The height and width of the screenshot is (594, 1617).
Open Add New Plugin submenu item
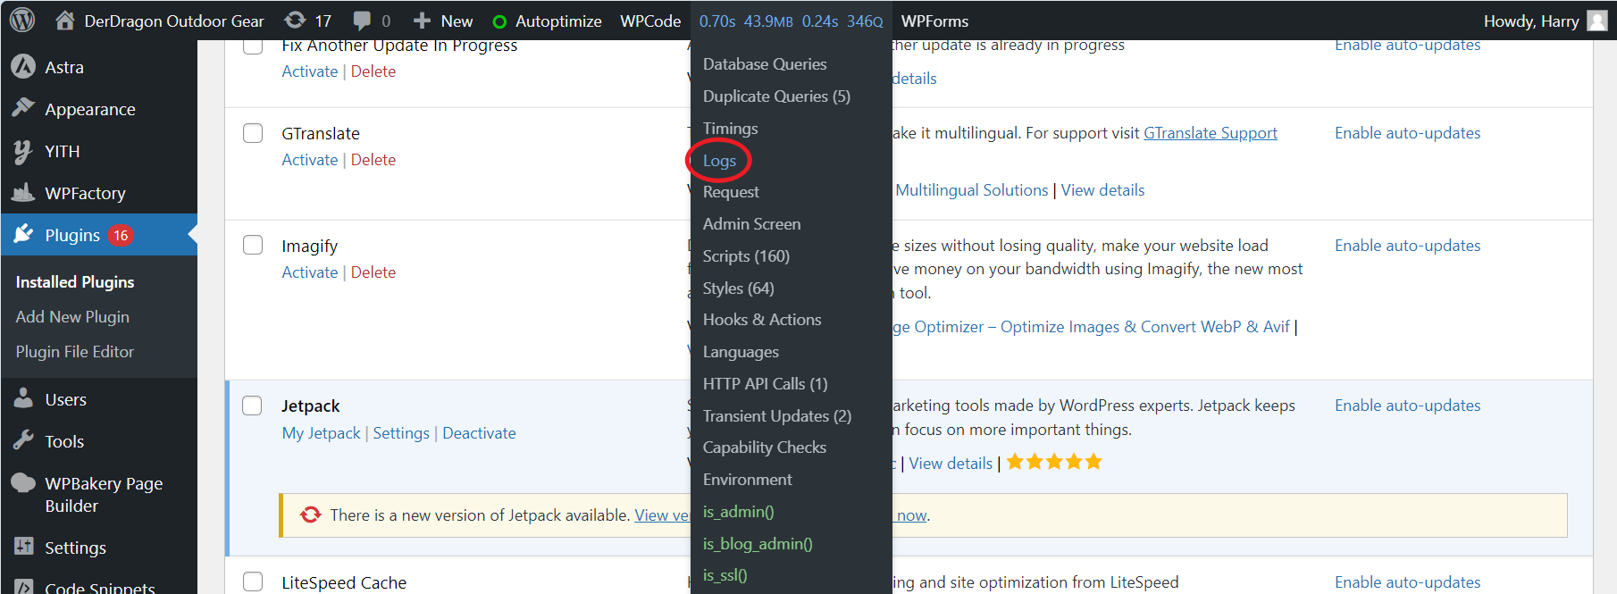[72, 317]
